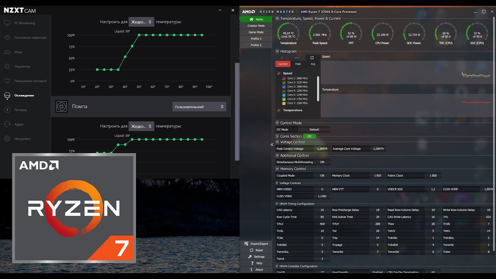Screen dimensions: 496x279
Task: Click the About info icon
Action: point(251,270)
